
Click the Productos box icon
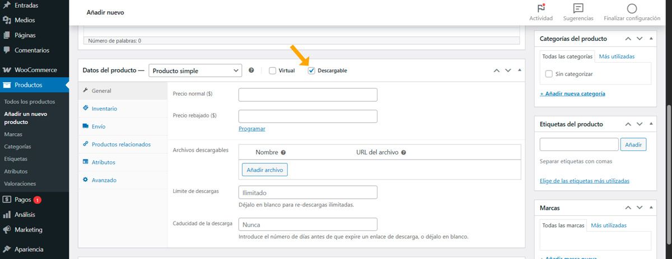[7, 86]
